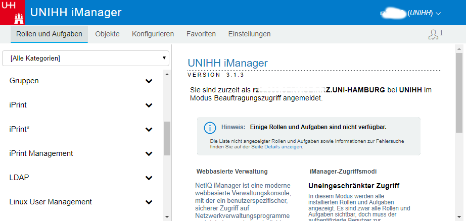This screenshot has height=221, width=466.
Task: Open the user tasks icon with badge 1
Action: point(435,34)
